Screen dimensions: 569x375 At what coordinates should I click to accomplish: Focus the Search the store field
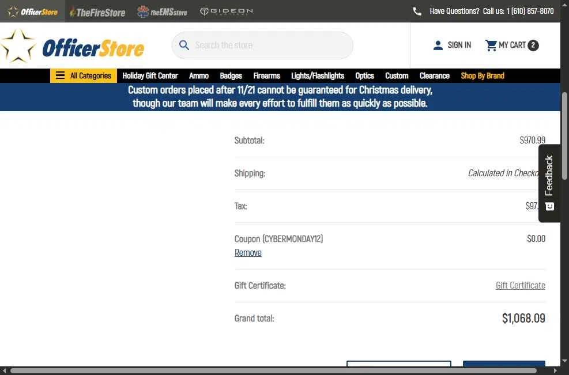click(x=262, y=46)
